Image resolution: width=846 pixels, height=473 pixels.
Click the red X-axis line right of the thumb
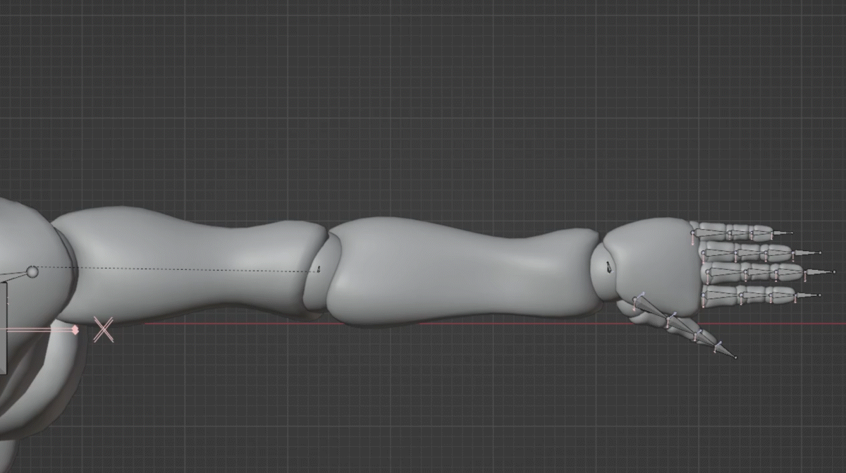tap(790, 324)
